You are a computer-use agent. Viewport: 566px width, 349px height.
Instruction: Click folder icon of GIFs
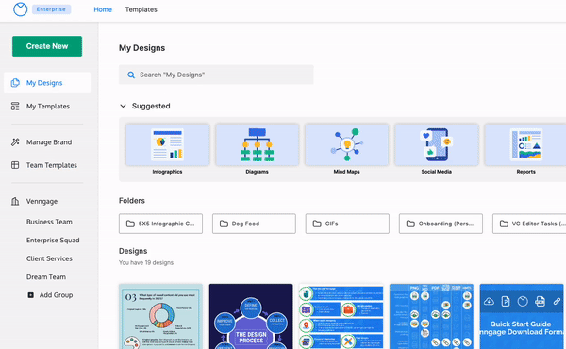pyautogui.click(x=317, y=224)
